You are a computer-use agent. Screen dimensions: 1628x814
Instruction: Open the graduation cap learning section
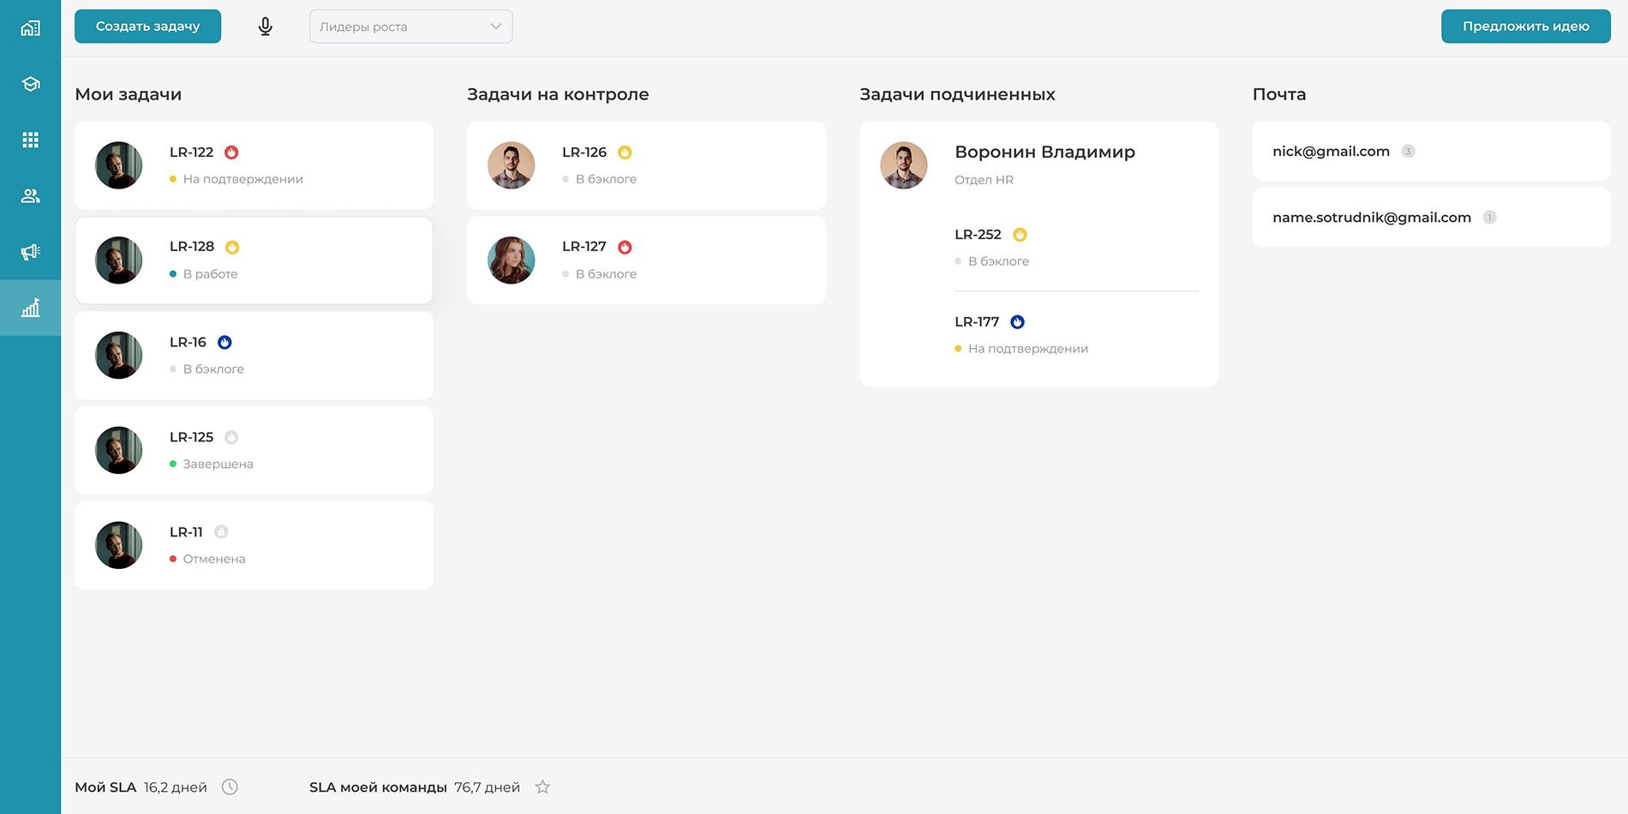click(30, 84)
